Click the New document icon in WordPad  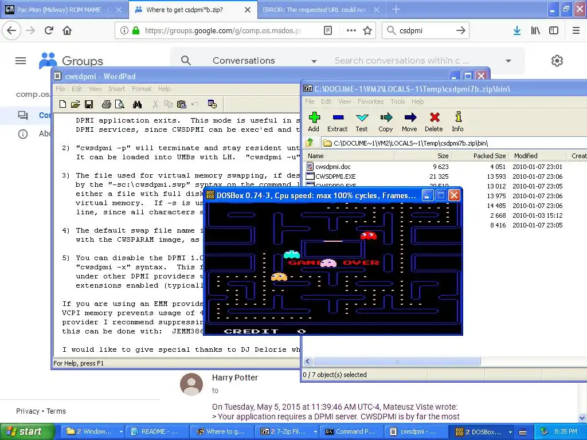(63, 104)
